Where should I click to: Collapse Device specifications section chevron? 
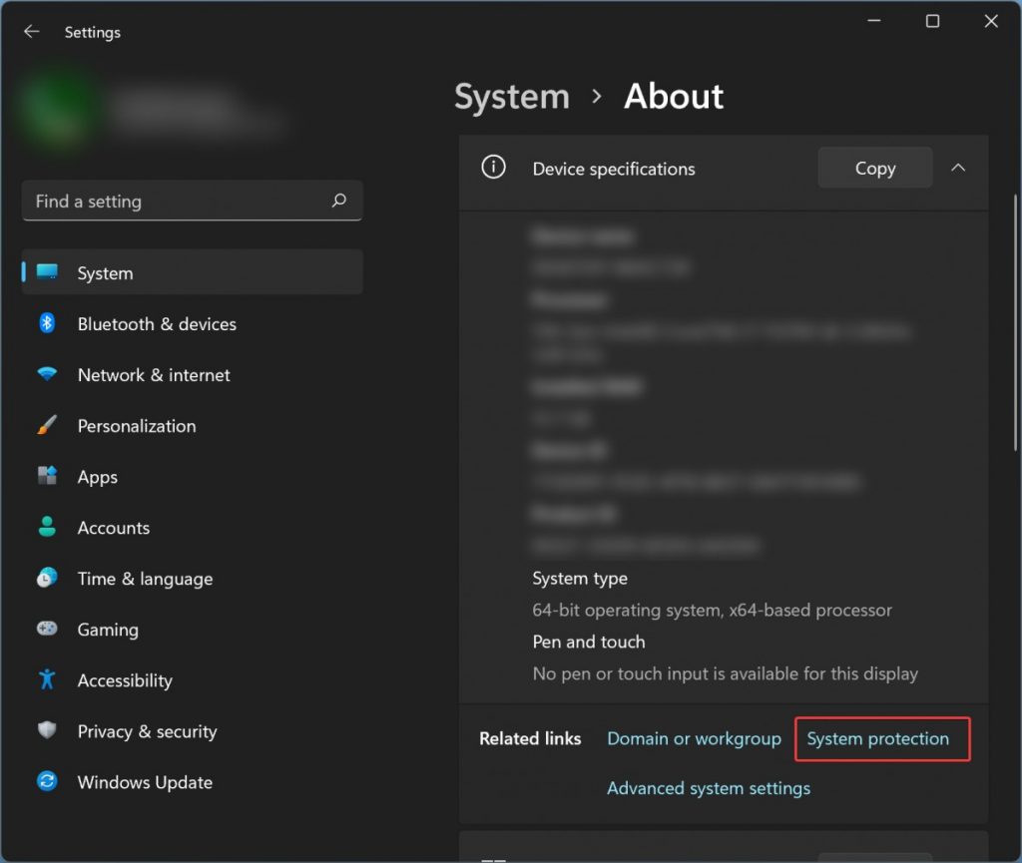pos(958,168)
